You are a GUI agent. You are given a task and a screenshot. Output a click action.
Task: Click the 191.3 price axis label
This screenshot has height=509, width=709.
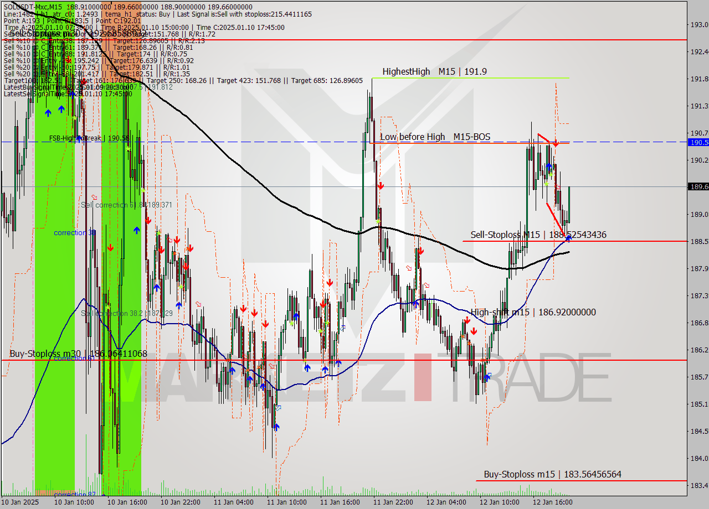[x=699, y=106]
